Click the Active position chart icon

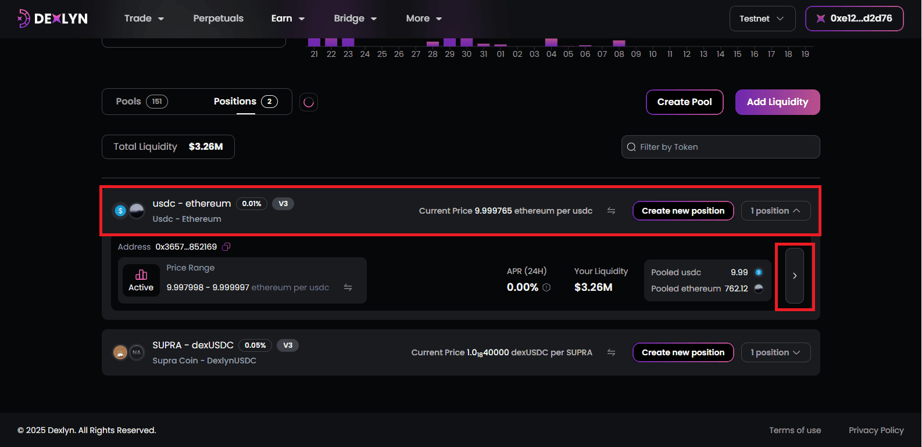pos(141,275)
